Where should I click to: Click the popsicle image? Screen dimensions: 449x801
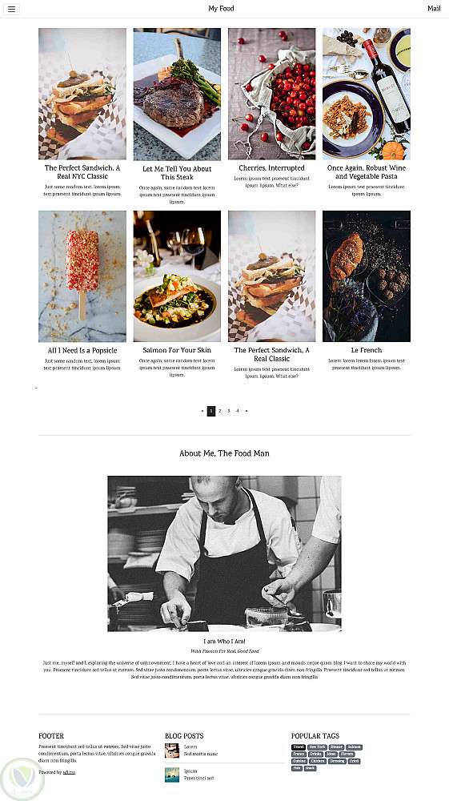pyautogui.click(x=82, y=276)
